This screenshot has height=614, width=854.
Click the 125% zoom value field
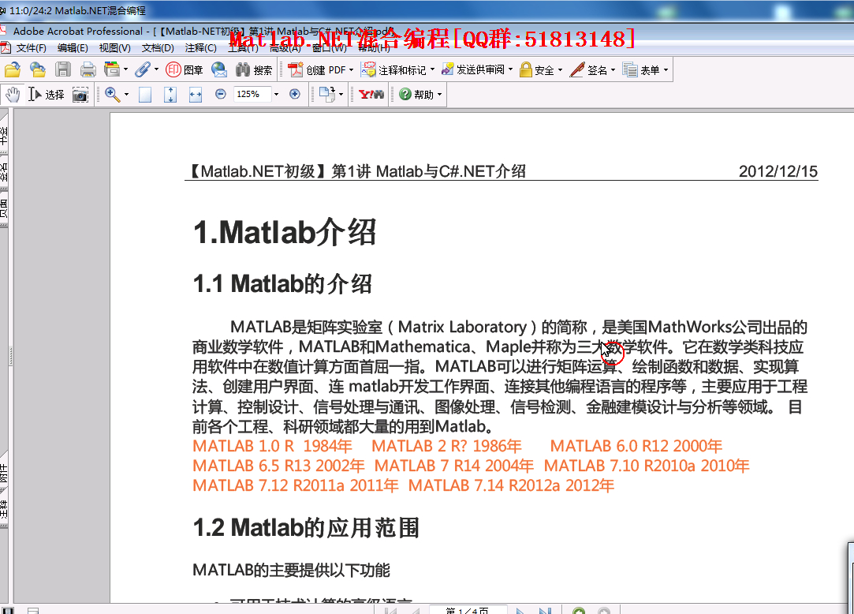252,95
